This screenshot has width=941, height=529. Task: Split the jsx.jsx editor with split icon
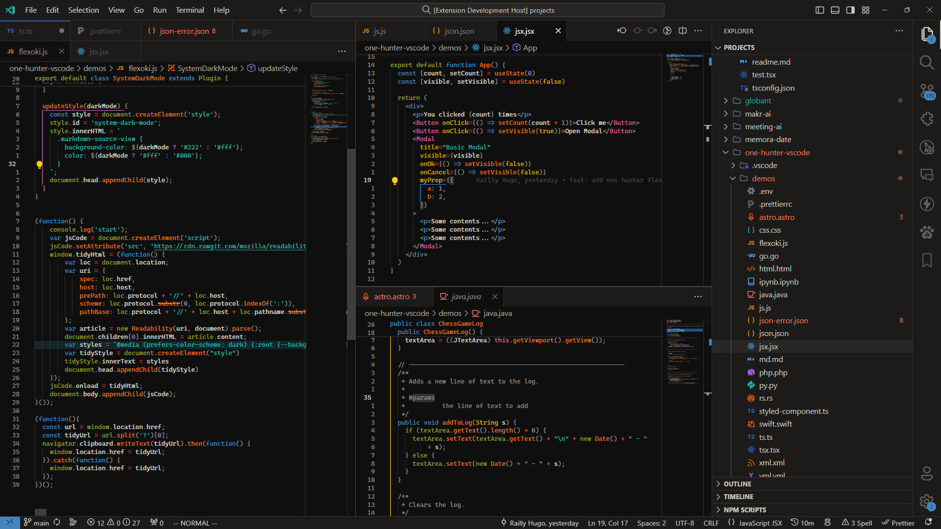(682, 30)
